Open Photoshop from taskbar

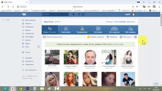click(x=28, y=88)
